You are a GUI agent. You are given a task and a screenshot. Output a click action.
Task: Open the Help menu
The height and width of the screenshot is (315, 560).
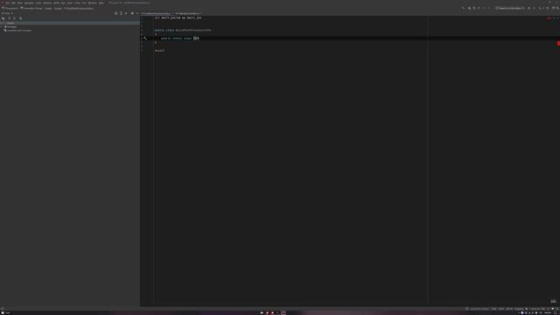coord(101,3)
